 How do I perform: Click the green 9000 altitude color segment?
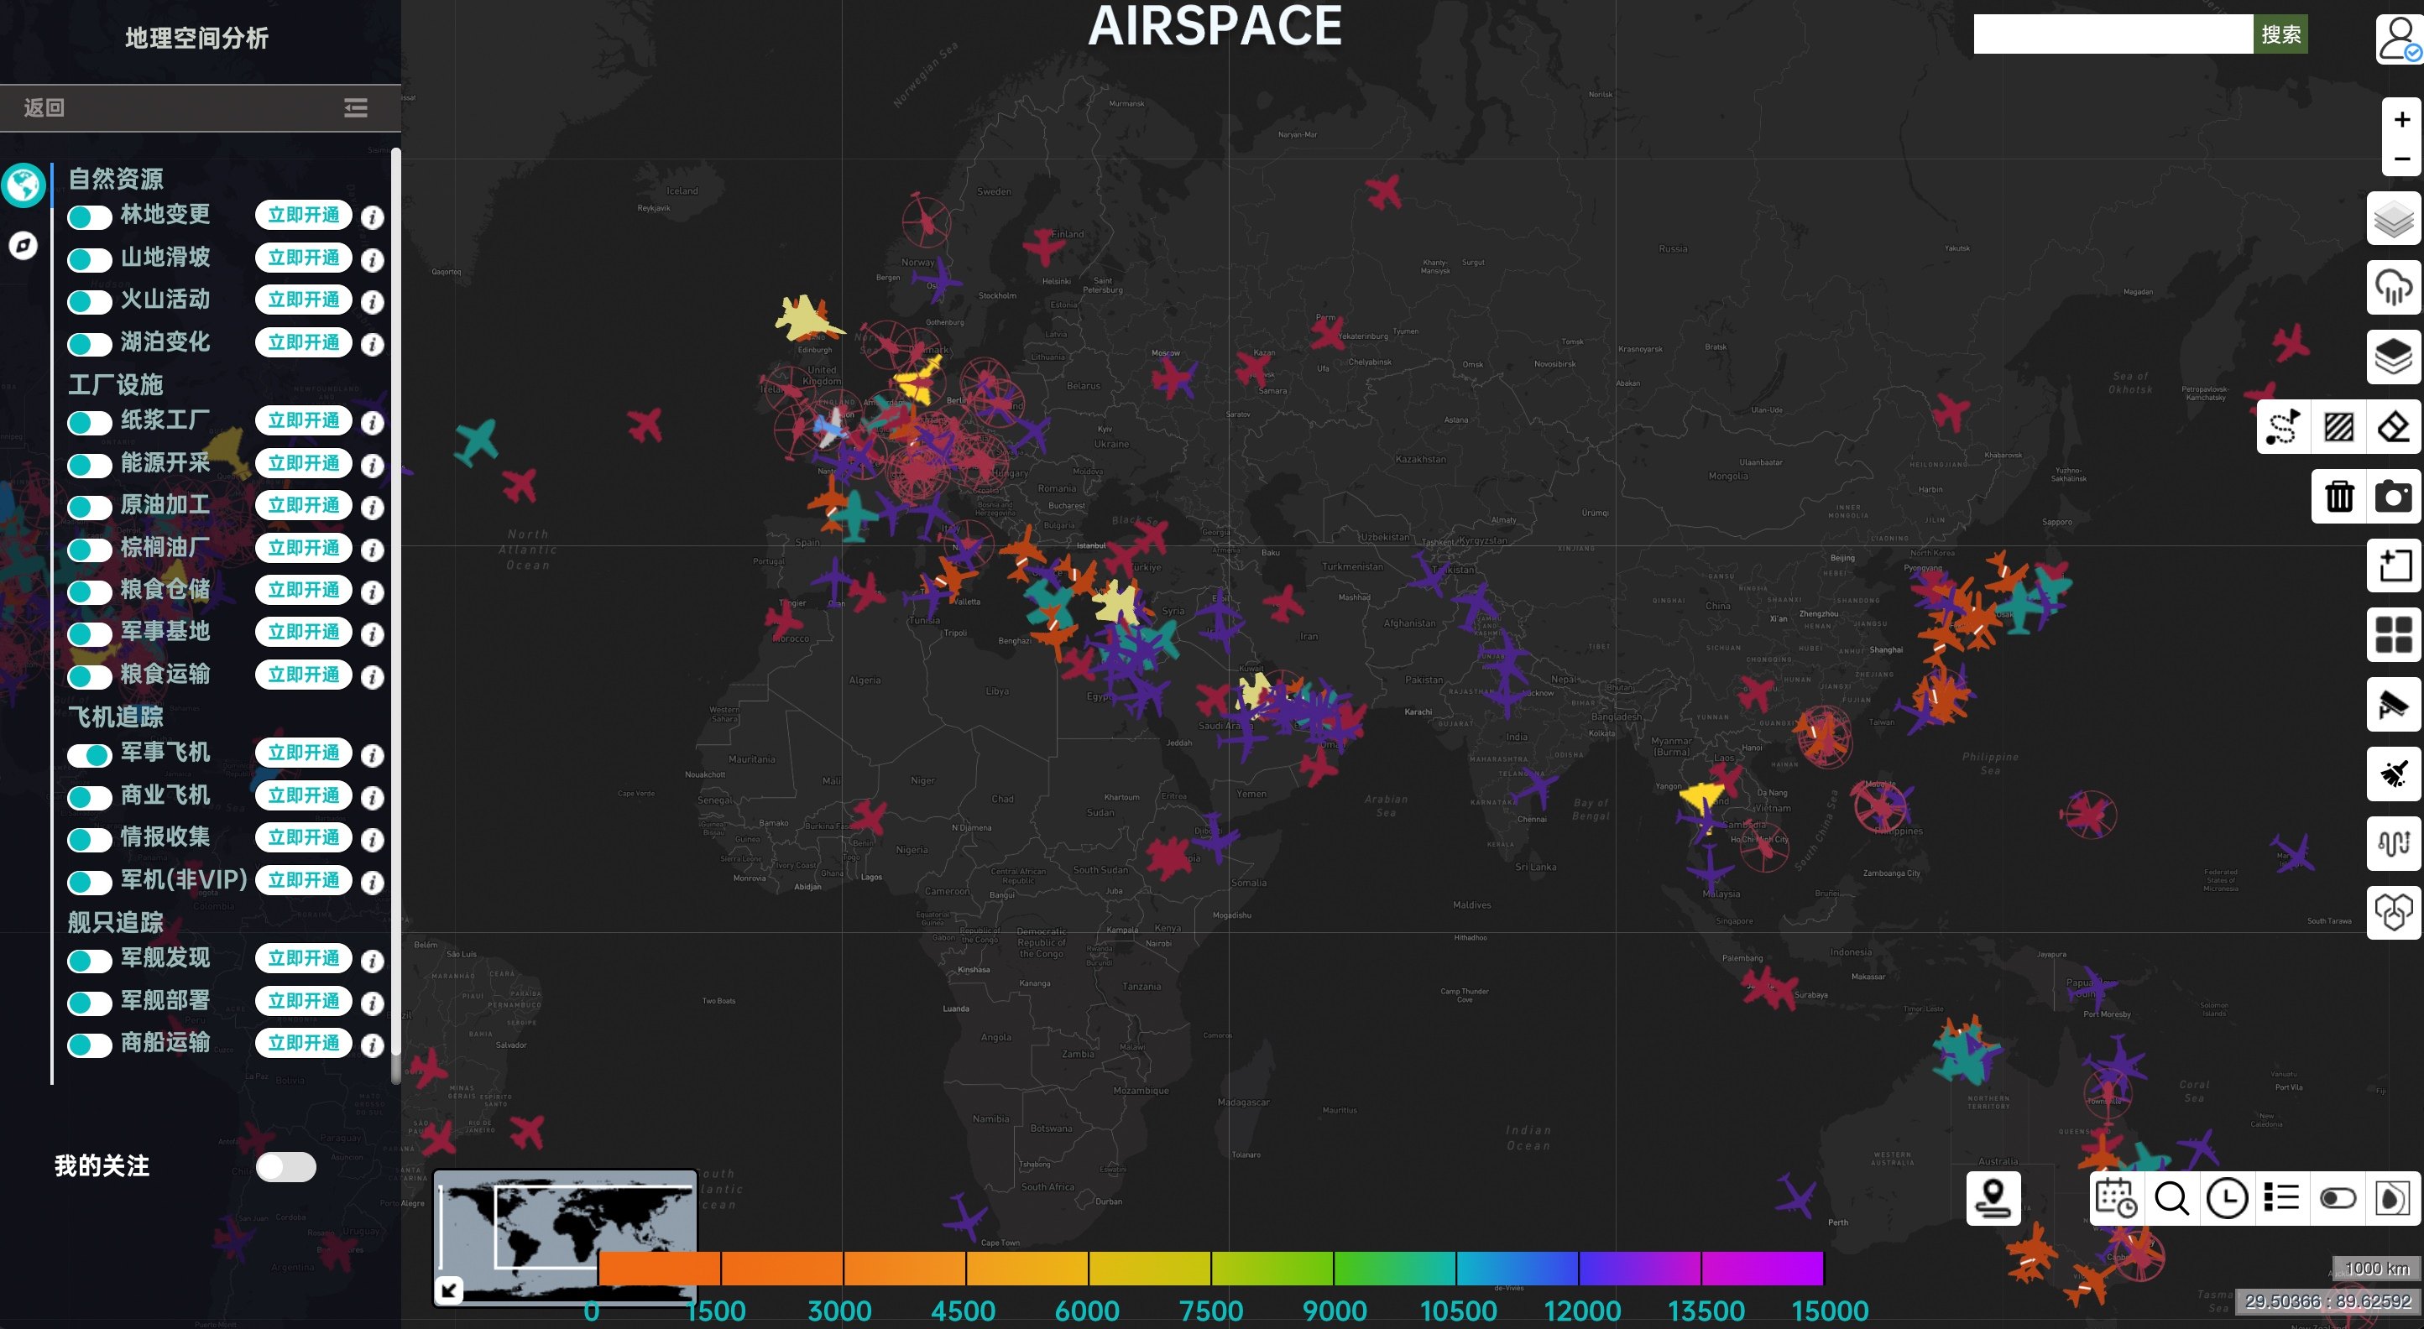1394,1268
